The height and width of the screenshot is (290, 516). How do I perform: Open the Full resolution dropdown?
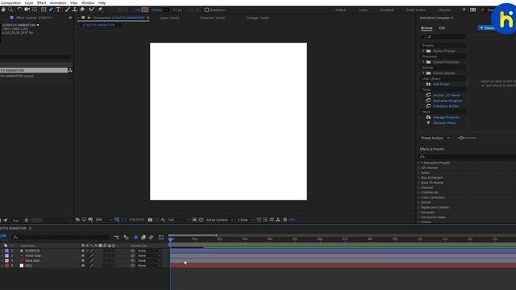pyautogui.click(x=179, y=220)
